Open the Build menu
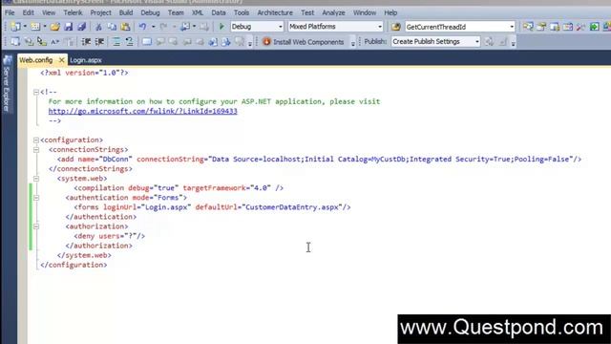Image resolution: width=611 pixels, height=344 pixels. [x=126, y=12]
